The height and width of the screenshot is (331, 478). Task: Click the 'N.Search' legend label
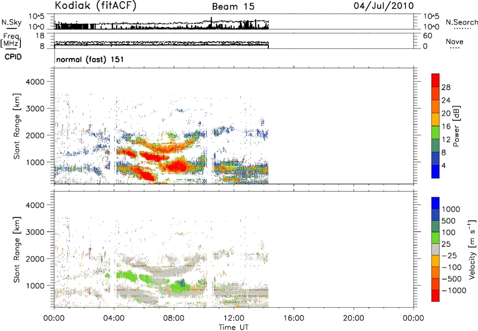click(x=462, y=22)
